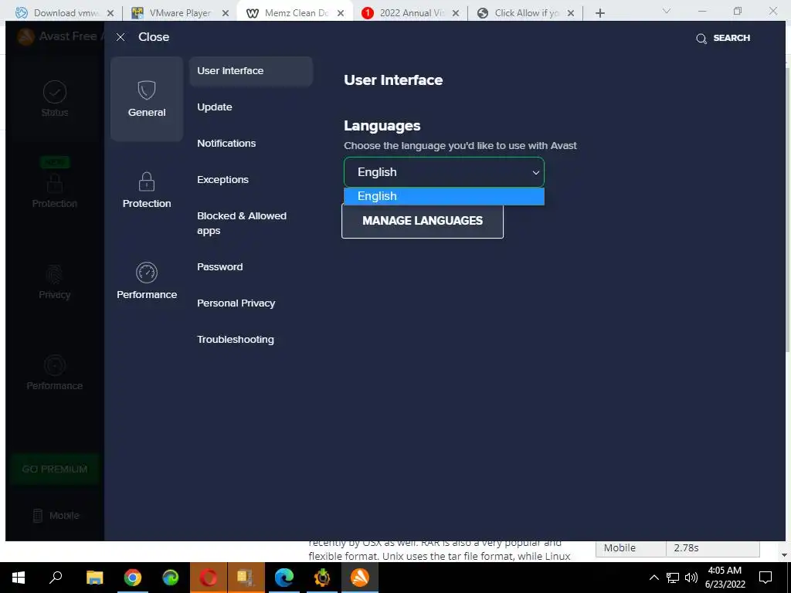This screenshot has width=791, height=593.
Task: Click the Close label in settings
Action: 154,37
